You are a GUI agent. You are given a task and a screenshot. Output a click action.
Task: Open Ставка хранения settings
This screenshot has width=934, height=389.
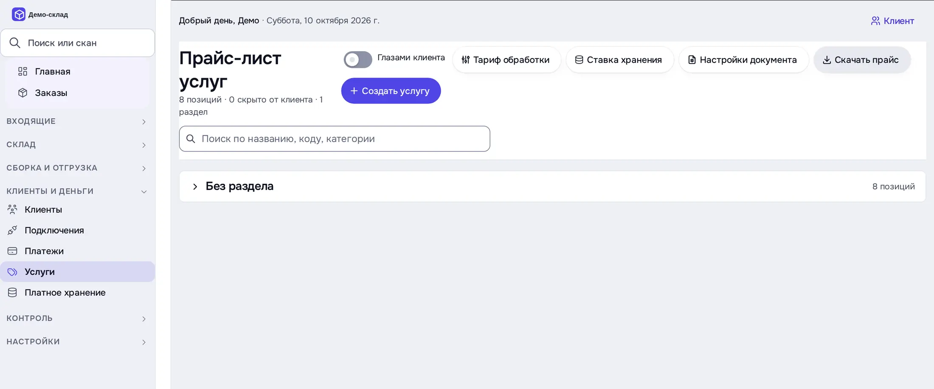click(620, 60)
